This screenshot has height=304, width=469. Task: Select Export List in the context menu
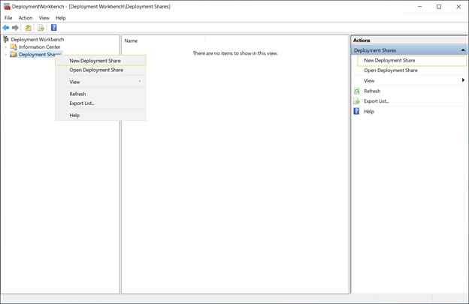pos(101,103)
